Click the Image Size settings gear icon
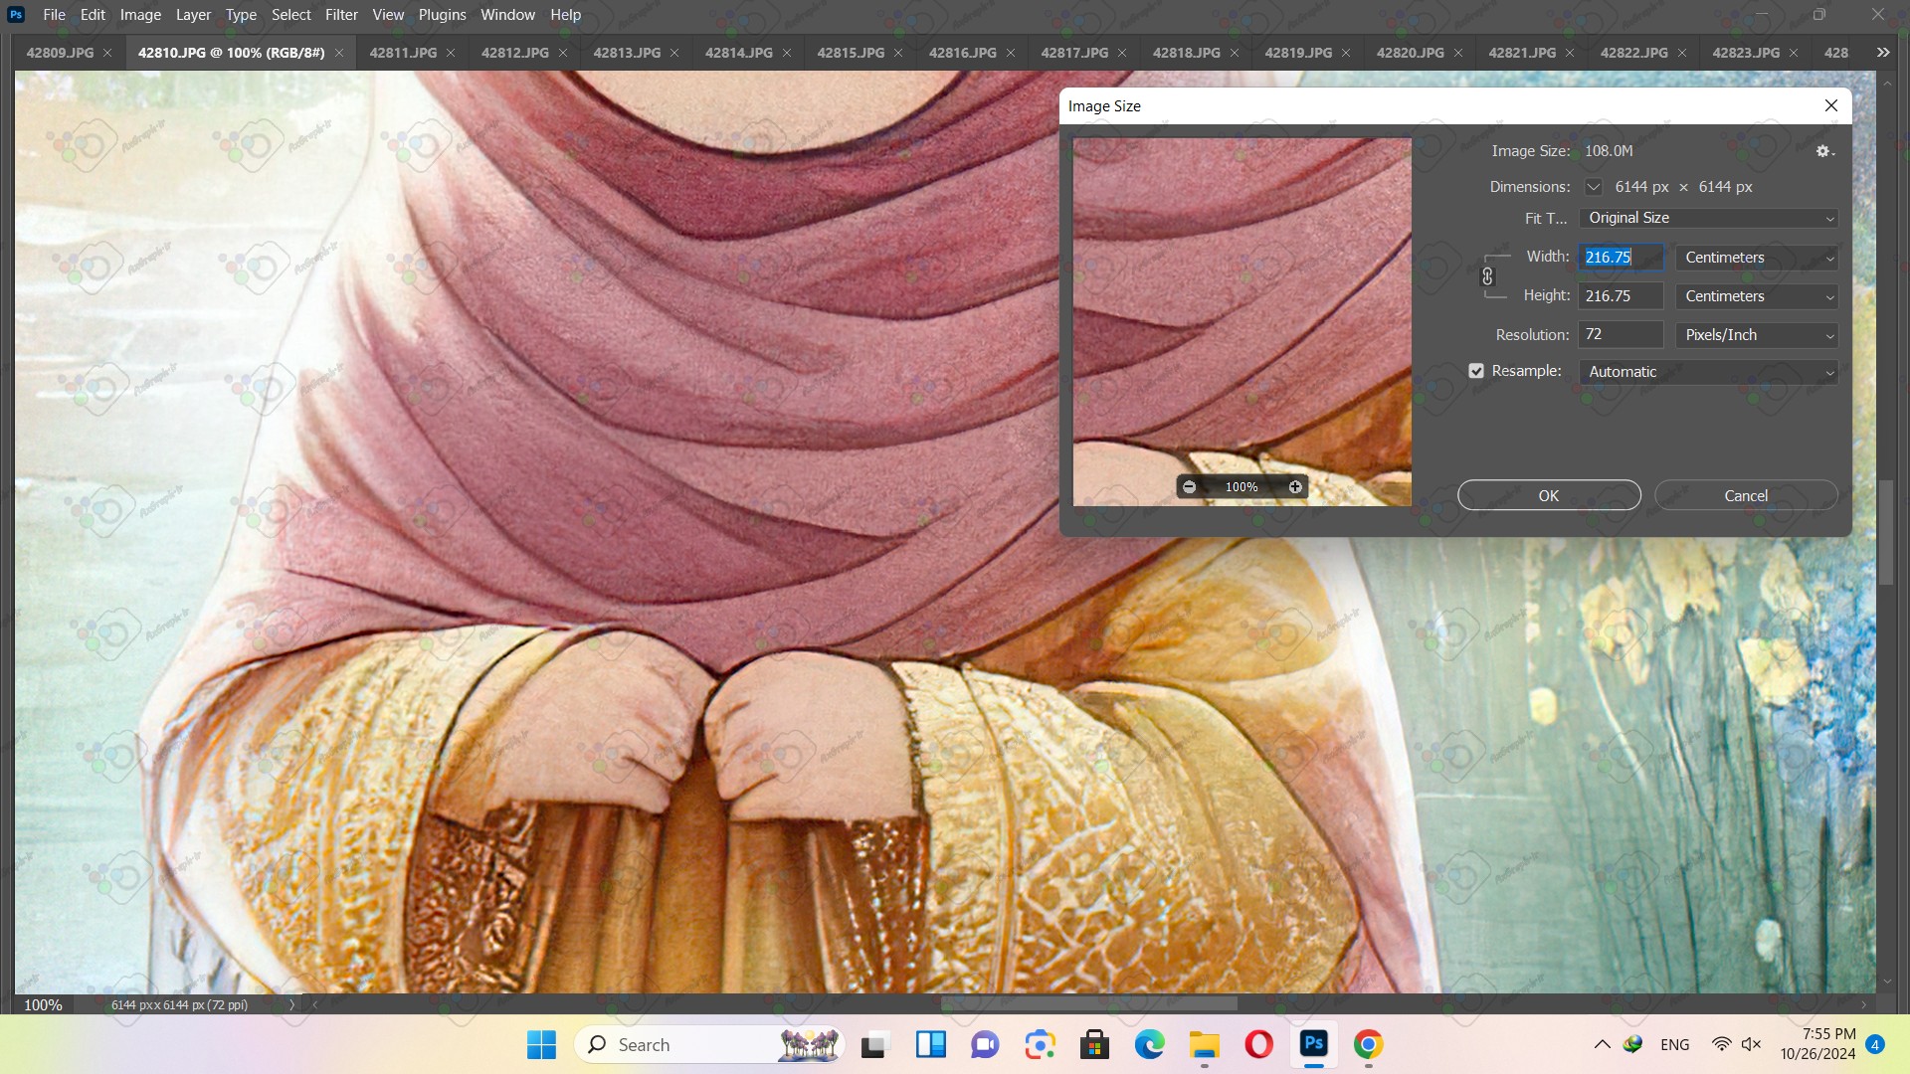The width and height of the screenshot is (1910, 1074). [1823, 151]
